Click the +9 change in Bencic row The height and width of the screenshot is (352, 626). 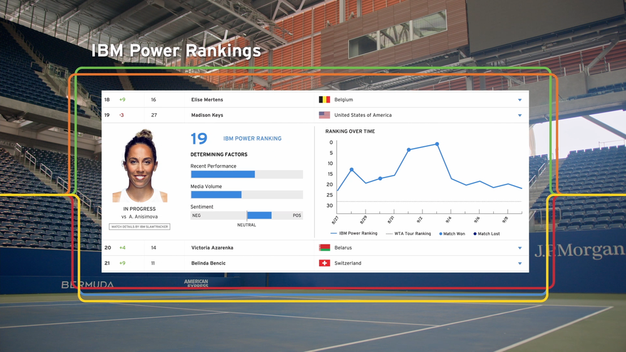[x=122, y=263]
